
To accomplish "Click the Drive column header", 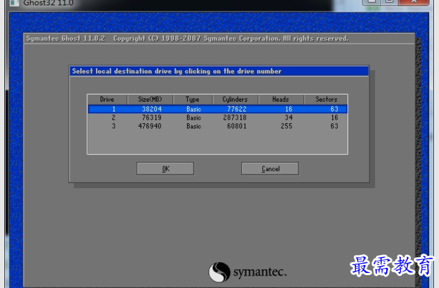I will pyautogui.click(x=107, y=100).
